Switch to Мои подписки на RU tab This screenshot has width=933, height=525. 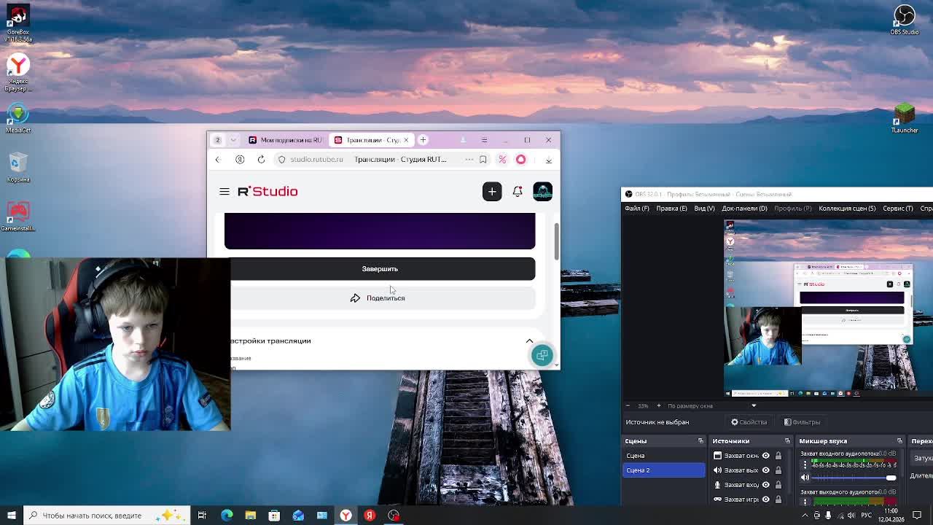[x=285, y=139]
